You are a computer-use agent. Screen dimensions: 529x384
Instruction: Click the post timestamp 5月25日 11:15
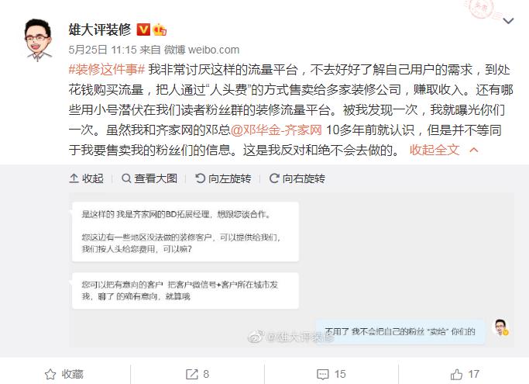(102, 50)
